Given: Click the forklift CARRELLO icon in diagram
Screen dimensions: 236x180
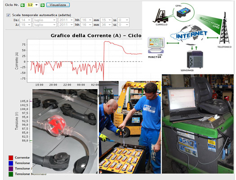Looking at the screenshot, I should click(x=160, y=16).
